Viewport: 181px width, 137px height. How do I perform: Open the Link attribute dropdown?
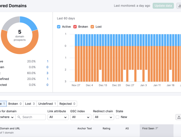coord(58,117)
